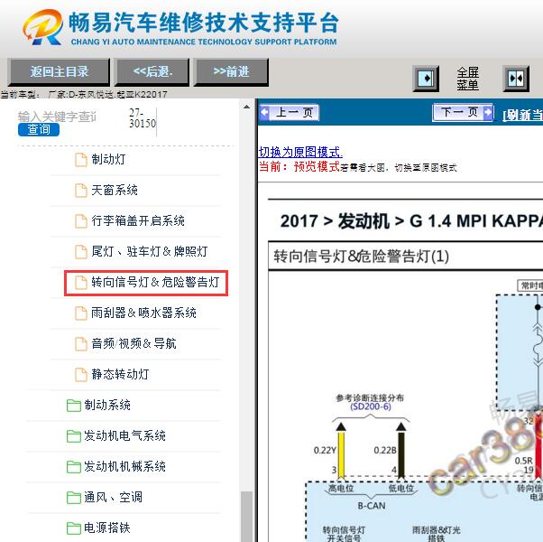Screen dimensions: 543x542
Task: Click the document icon beside 静态转动灯
Action: point(81,375)
